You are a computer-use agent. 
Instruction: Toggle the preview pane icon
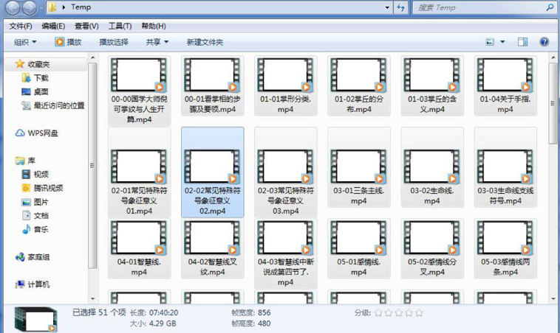523,42
